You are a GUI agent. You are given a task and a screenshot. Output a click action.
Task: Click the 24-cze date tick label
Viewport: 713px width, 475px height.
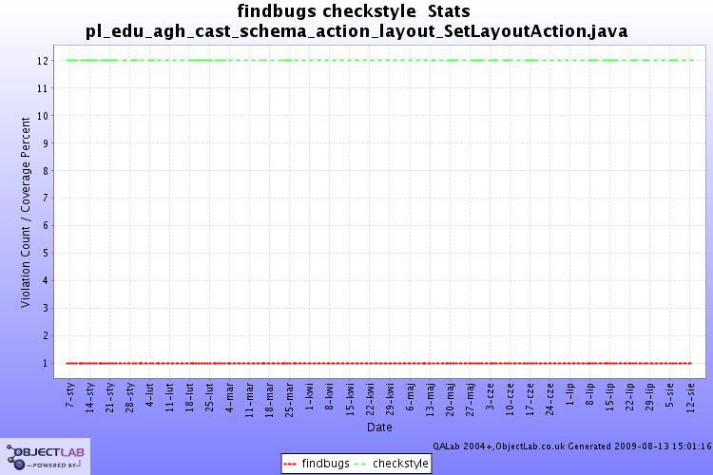pyautogui.click(x=549, y=399)
